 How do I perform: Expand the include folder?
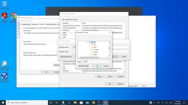[90, 50]
